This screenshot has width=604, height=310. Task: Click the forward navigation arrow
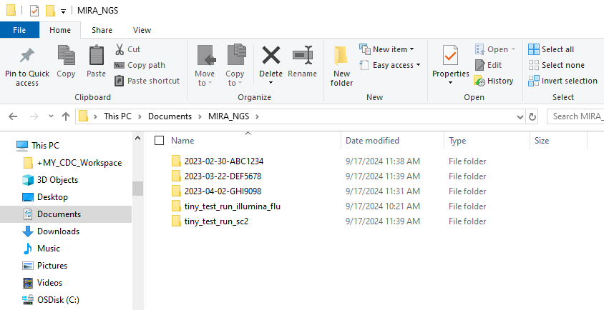pos(34,116)
